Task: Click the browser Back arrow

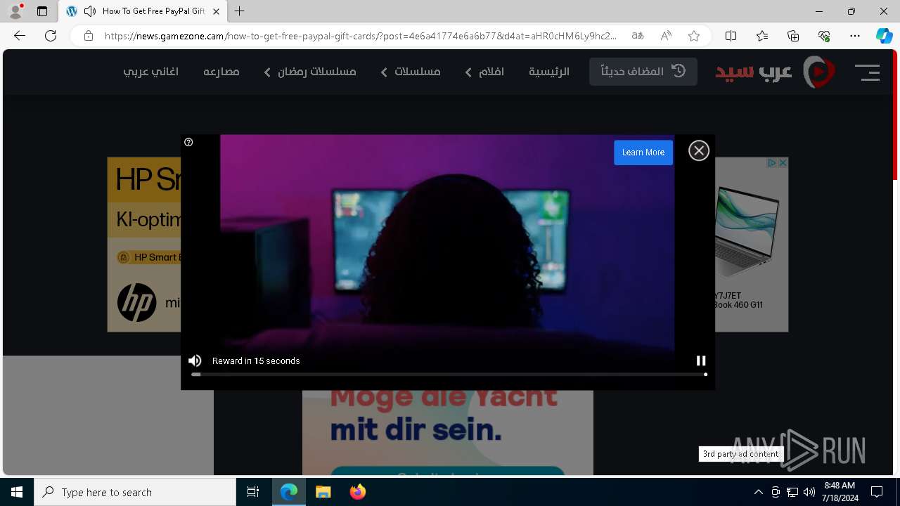Action: point(20,36)
